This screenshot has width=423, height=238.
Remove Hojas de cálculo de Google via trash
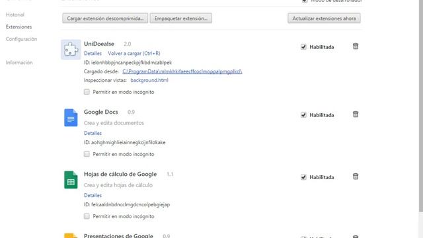(x=356, y=177)
